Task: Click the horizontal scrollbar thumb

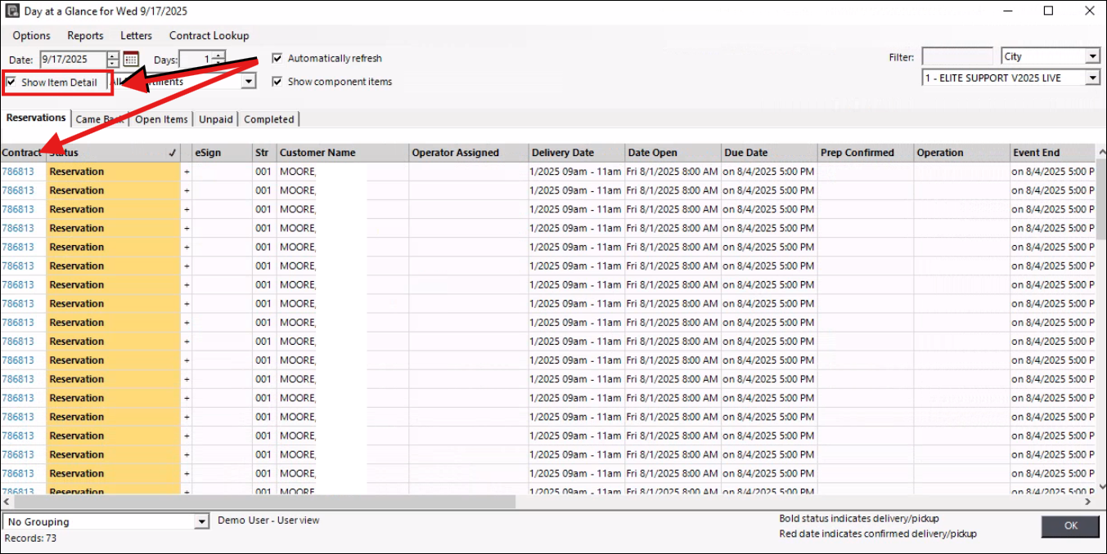Action: click(x=262, y=502)
